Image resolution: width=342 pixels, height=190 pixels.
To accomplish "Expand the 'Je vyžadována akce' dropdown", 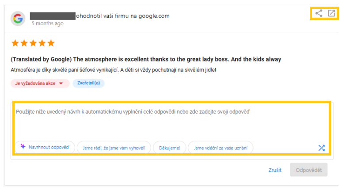I will pos(61,83).
